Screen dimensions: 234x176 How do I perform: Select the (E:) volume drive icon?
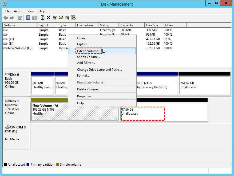[5, 44]
